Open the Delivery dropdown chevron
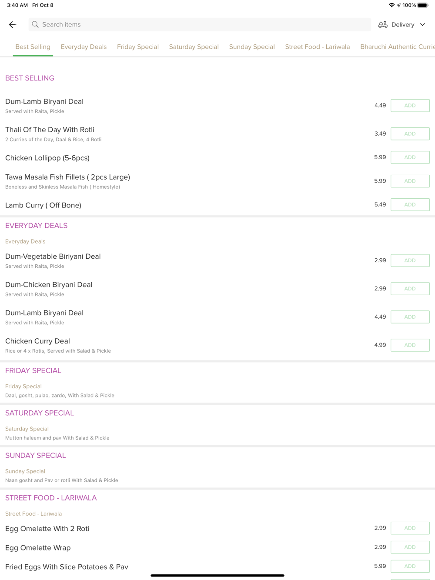Image resolution: width=435 pixels, height=580 pixels. (x=422, y=25)
